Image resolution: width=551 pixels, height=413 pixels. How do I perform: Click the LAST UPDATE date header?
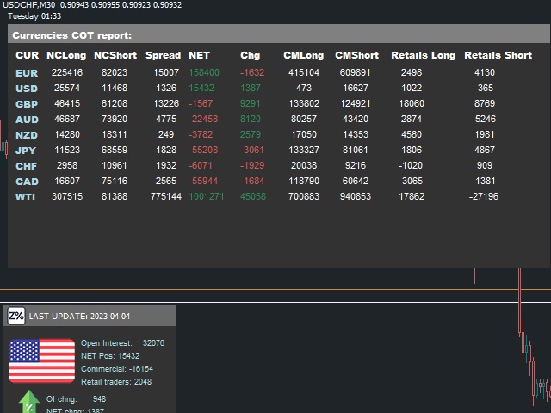[x=79, y=316]
